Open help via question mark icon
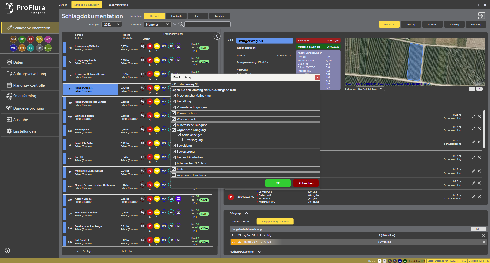 coord(8,250)
